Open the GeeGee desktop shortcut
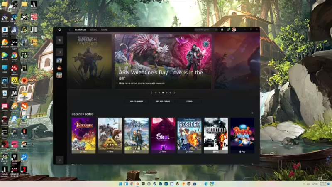The image size is (332, 187). coord(5,108)
